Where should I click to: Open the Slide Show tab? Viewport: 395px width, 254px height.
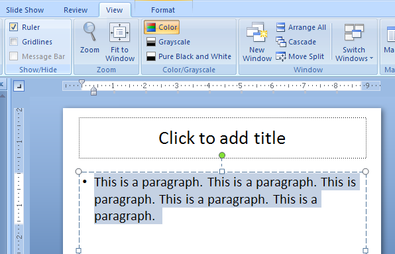coord(25,10)
